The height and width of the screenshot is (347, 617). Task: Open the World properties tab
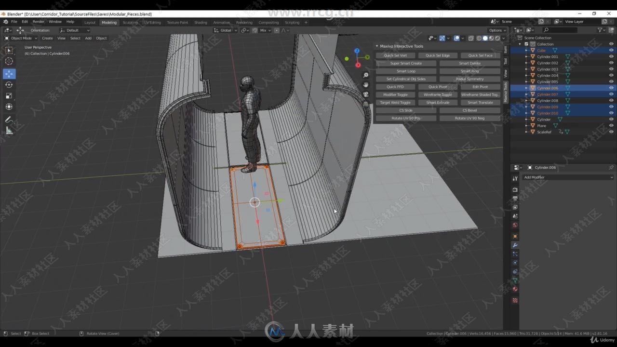pos(515,225)
